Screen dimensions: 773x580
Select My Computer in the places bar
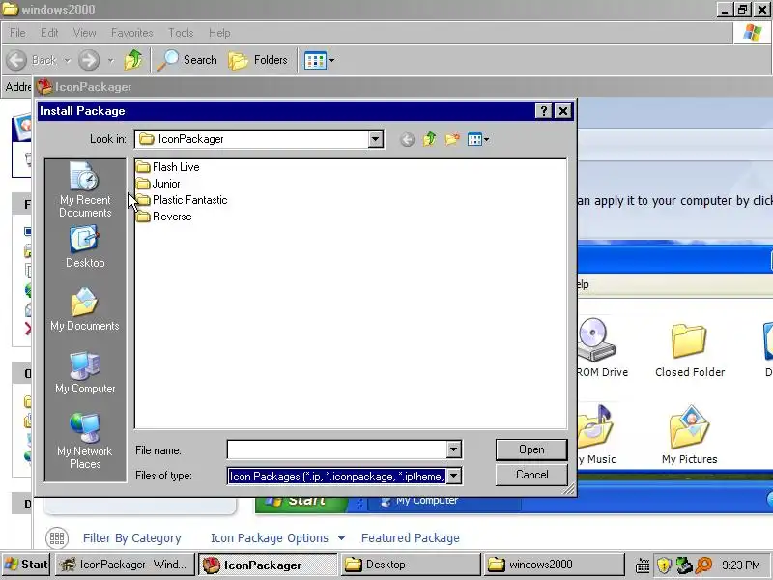pyautogui.click(x=85, y=372)
